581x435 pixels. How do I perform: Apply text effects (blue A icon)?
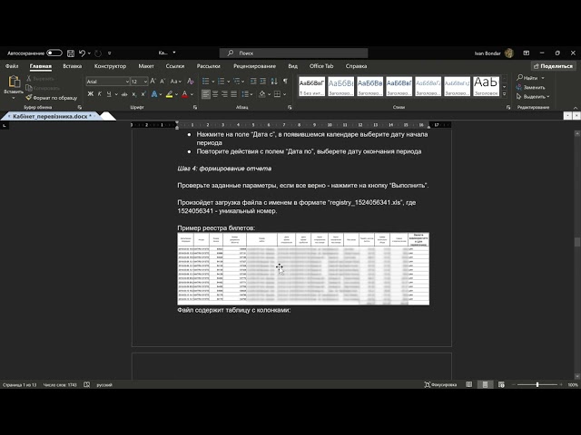(x=154, y=94)
